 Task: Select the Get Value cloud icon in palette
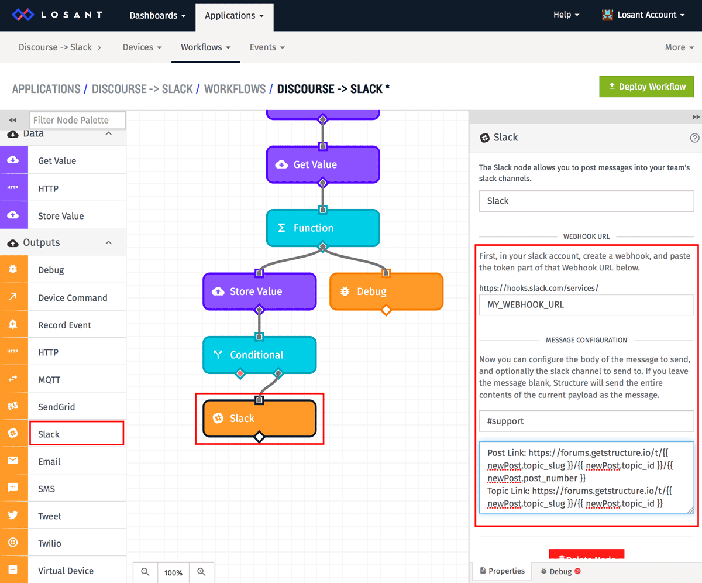[13, 160]
